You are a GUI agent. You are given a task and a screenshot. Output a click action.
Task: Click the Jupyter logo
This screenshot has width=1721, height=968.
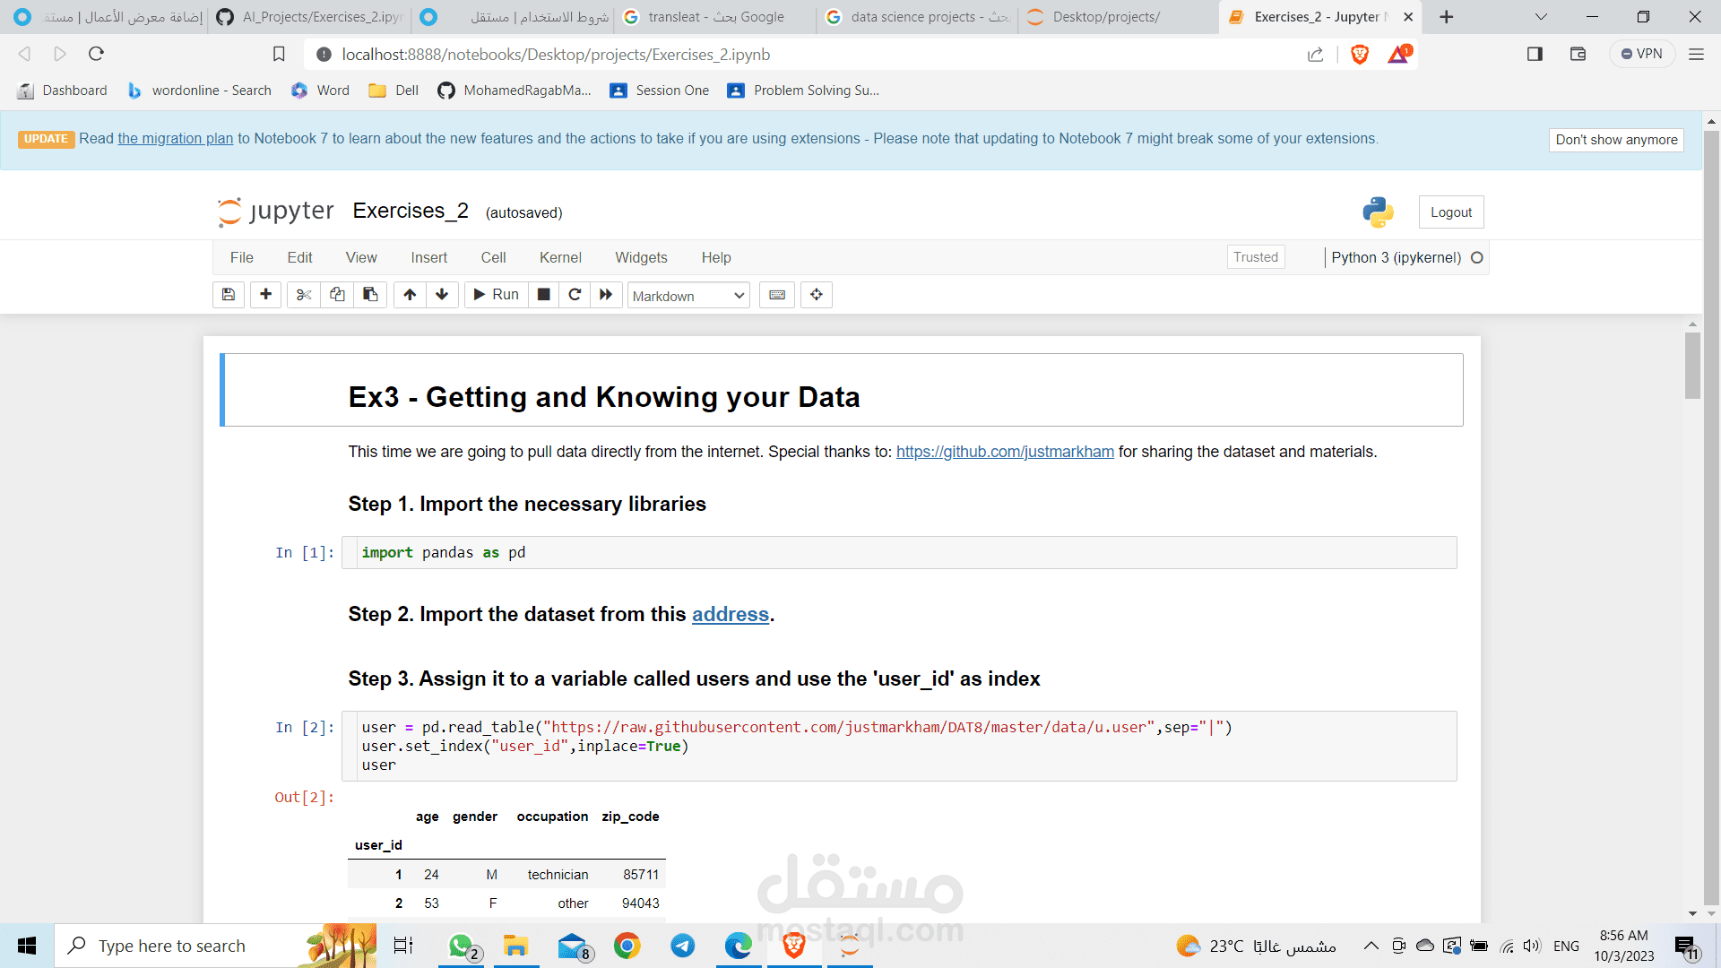(x=276, y=212)
